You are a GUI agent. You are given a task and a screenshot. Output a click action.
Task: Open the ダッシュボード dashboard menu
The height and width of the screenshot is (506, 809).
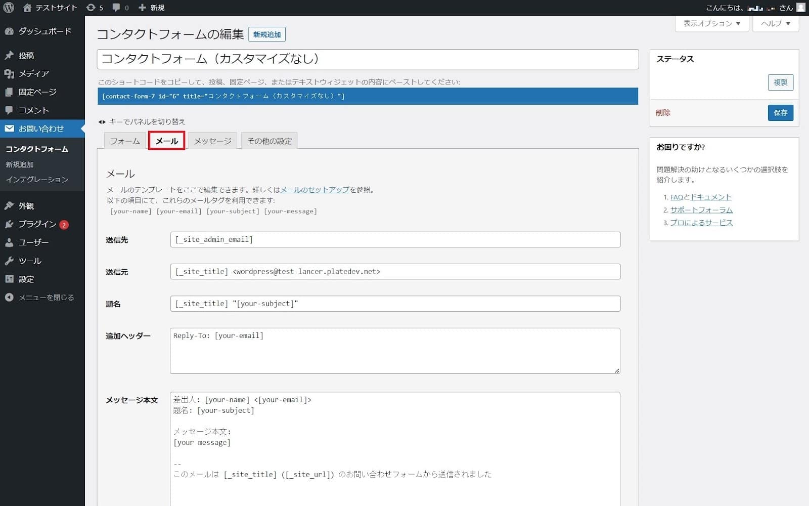coord(44,31)
